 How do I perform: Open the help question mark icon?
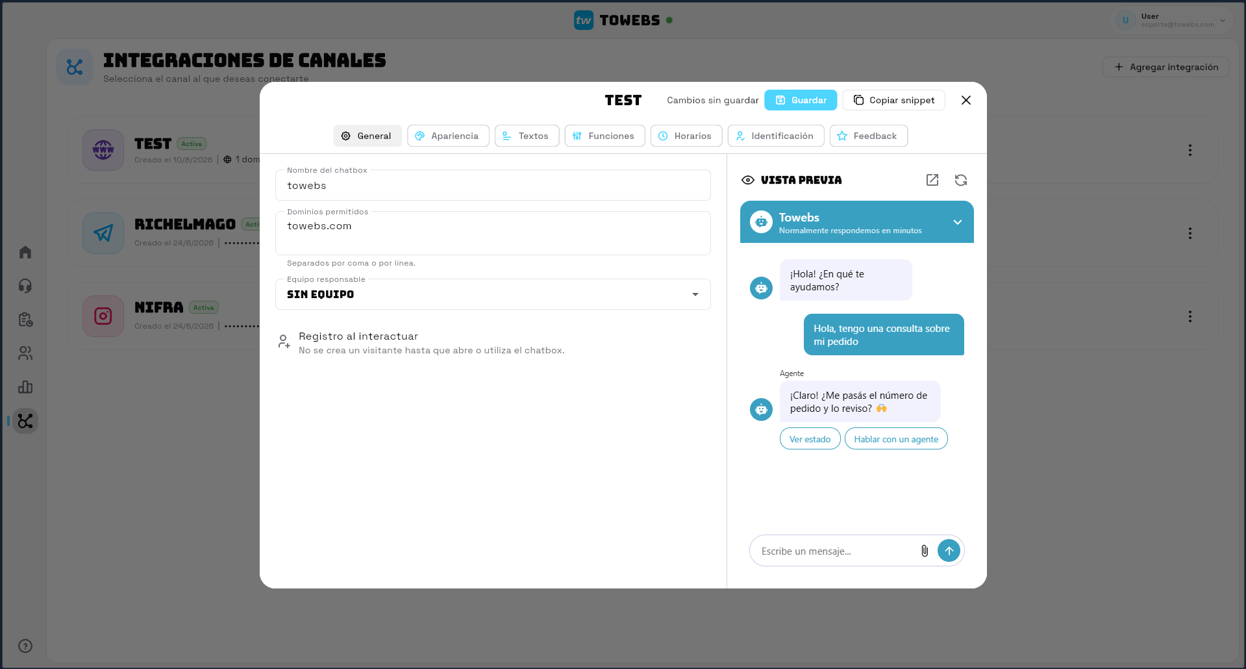point(25,646)
